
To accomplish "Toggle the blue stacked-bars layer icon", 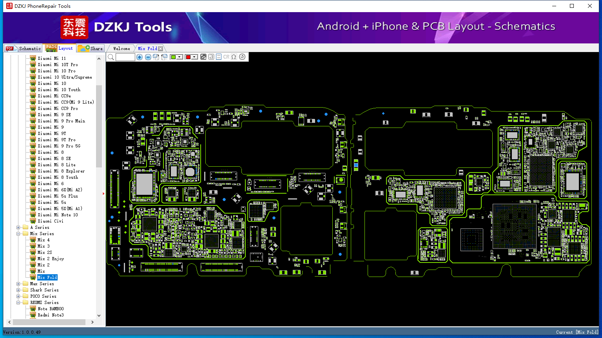I will point(219,57).
